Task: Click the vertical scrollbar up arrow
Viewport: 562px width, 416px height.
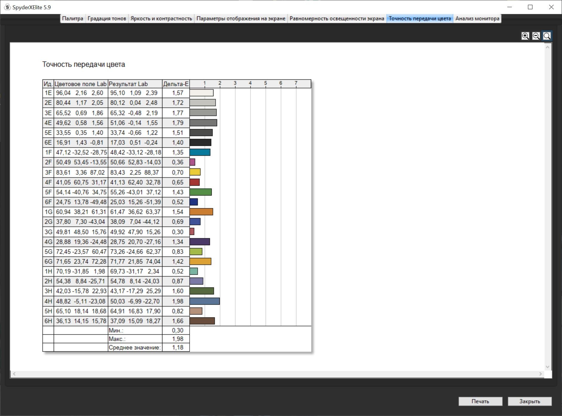Action: click(547, 47)
